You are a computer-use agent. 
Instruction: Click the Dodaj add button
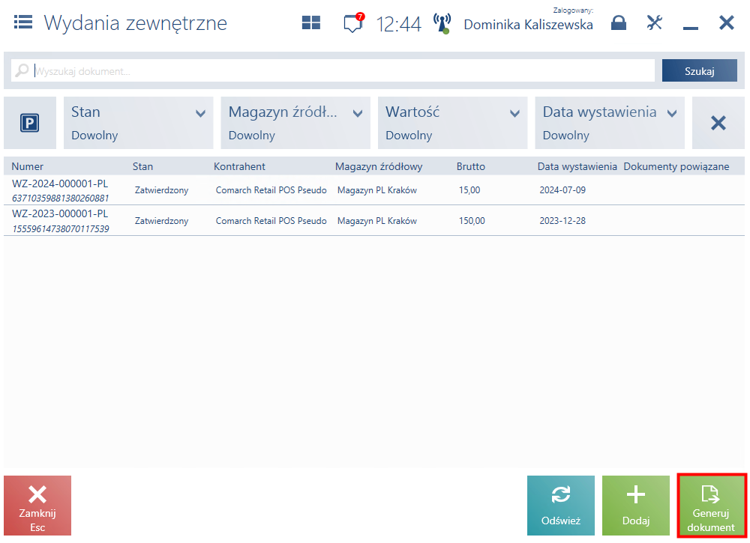(636, 506)
